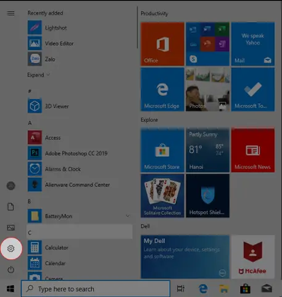Click the Windows Start button
The width and height of the screenshot is (282, 297).
(x=10, y=289)
